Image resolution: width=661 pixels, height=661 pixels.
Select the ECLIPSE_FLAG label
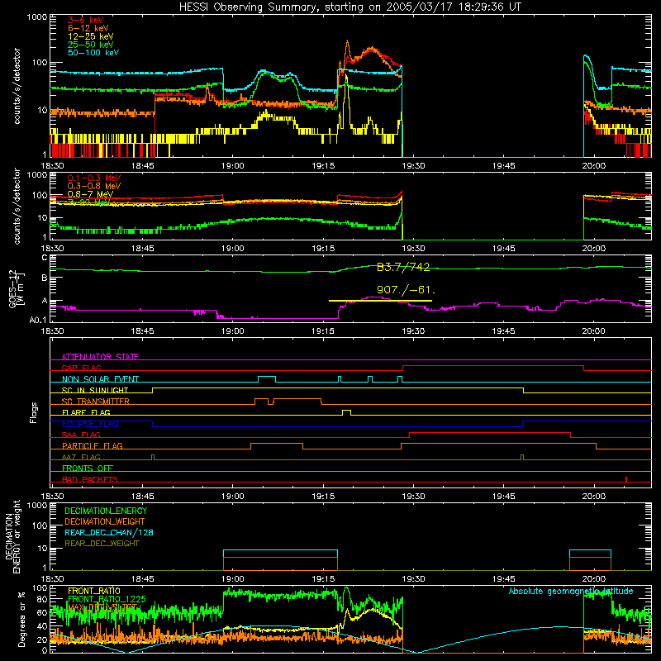tap(90, 424)
